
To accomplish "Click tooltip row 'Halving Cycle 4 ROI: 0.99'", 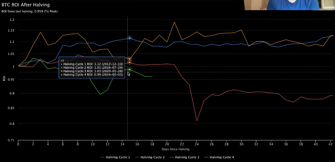I will click(92, 75).
